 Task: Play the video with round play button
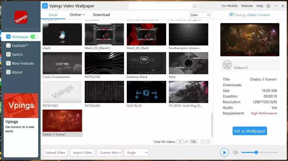pos(224,152)
